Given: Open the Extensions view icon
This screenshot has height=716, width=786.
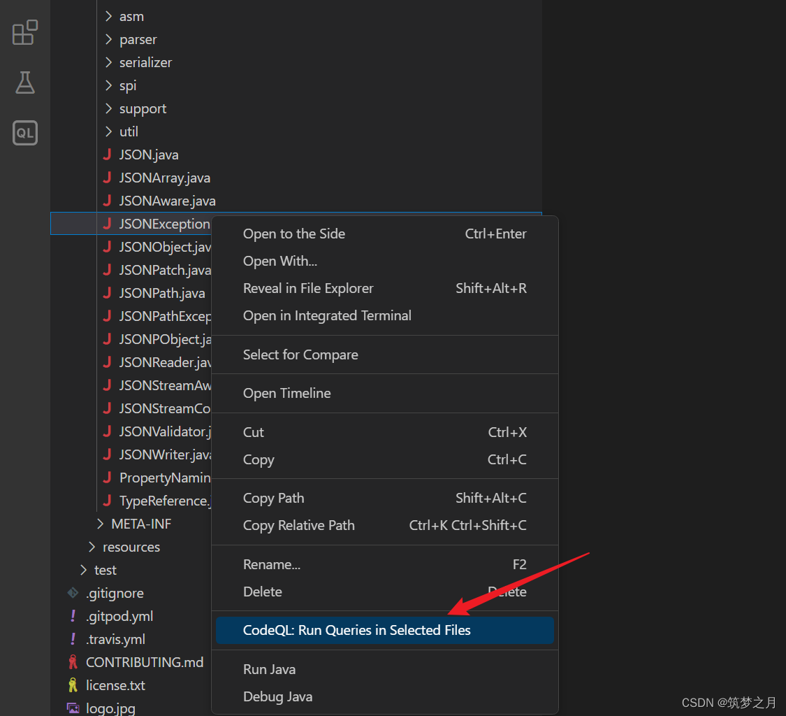Looking at the screenshot, I should tap(25, 32).
